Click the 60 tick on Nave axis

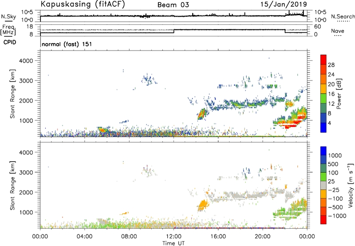click(x=318, y=27)
